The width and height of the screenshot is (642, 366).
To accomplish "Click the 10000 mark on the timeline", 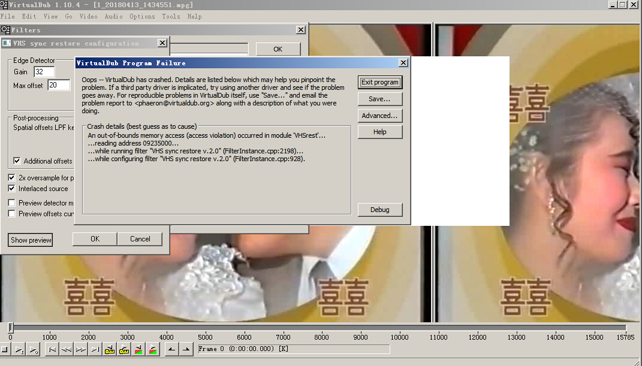I will (399, 337).
